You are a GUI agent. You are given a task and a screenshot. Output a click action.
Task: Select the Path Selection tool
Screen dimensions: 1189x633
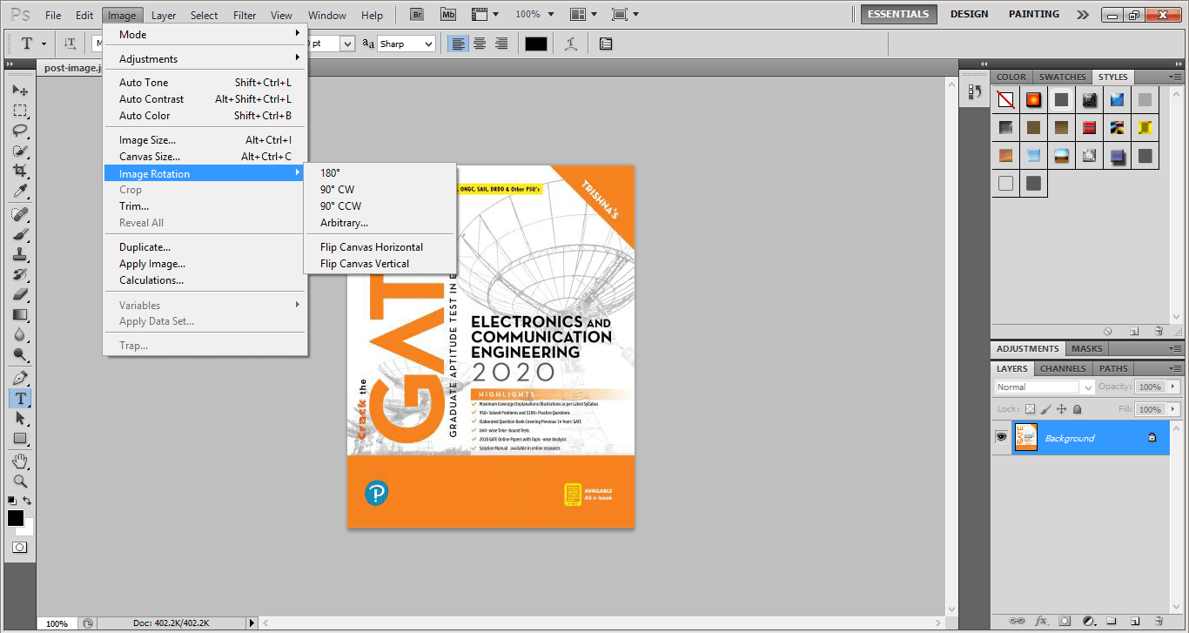(x=19, y=418)
